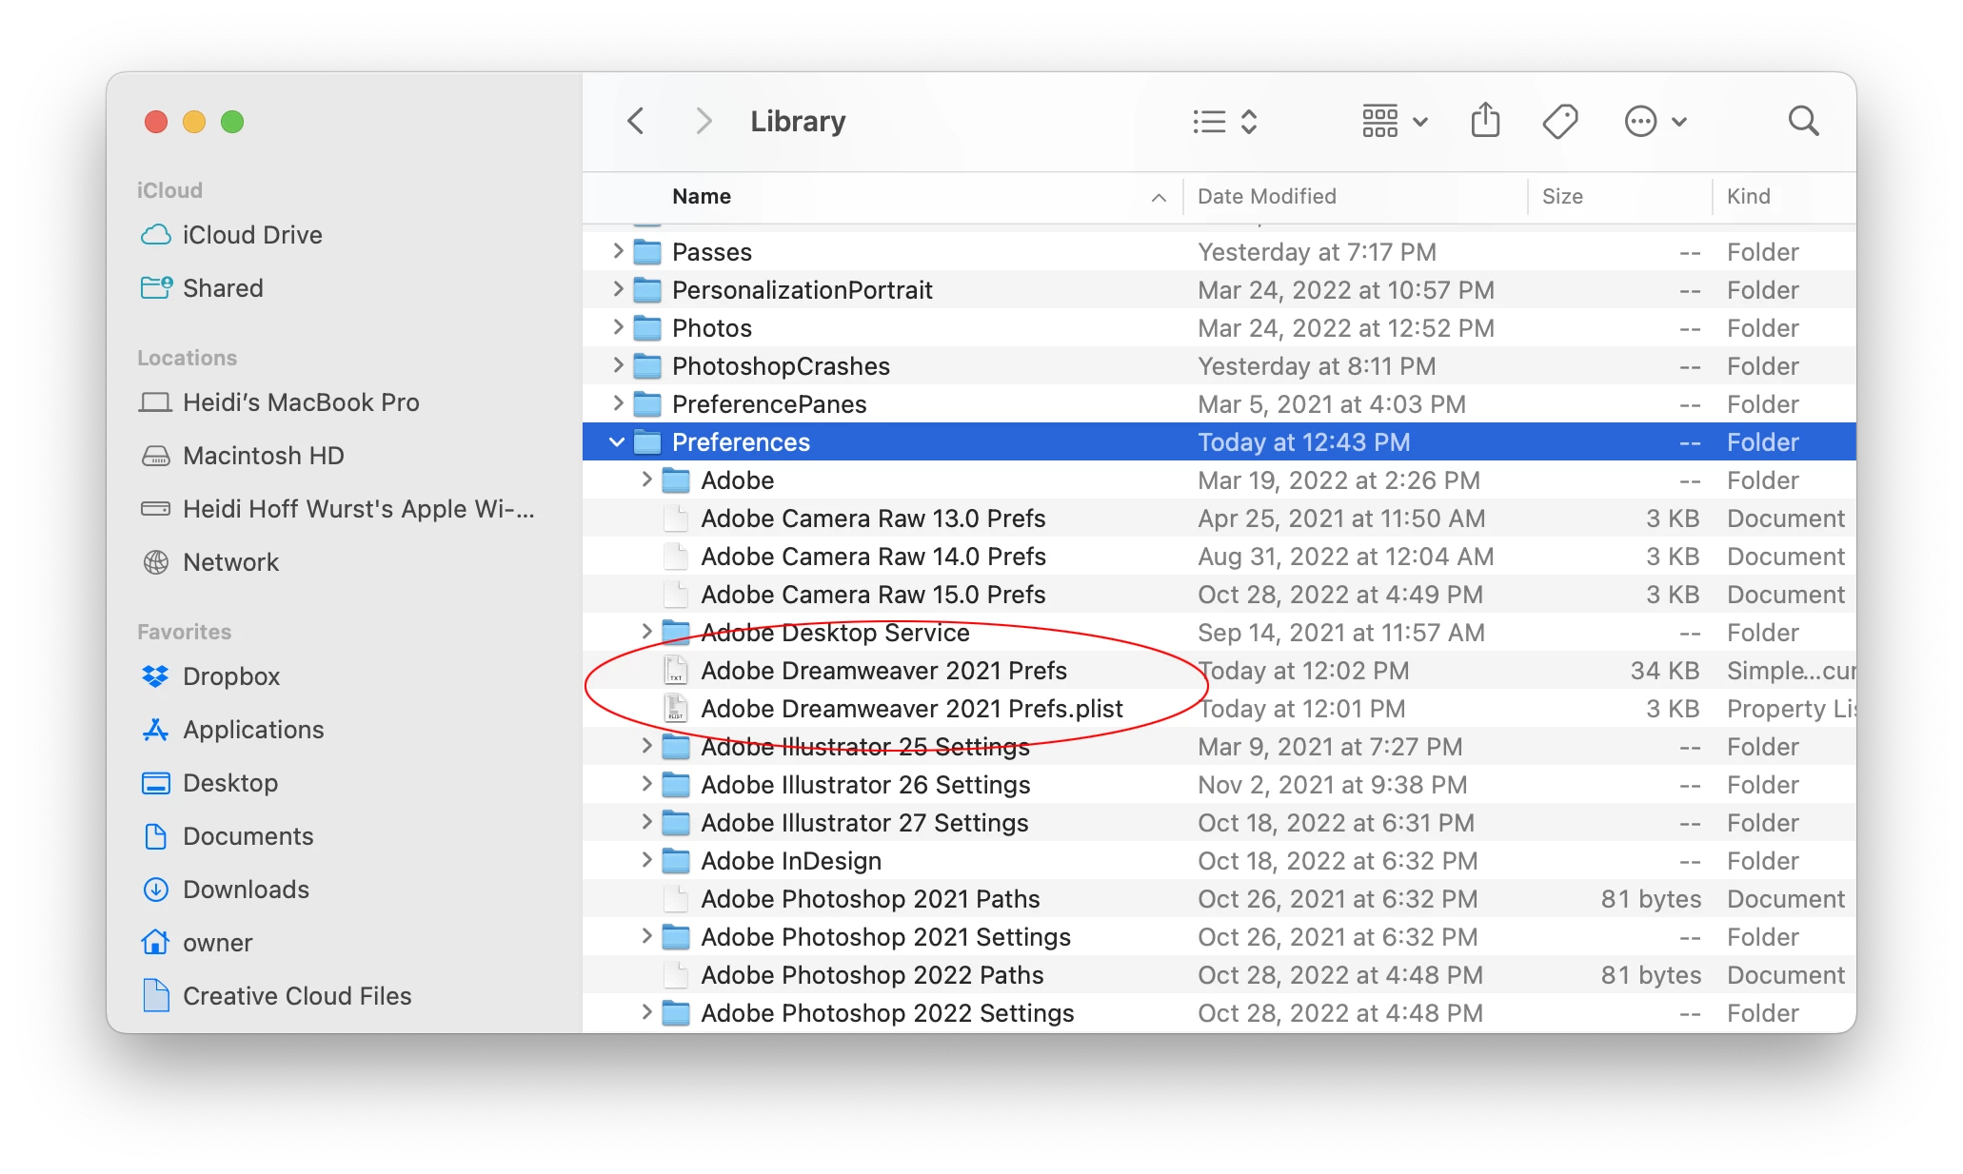Click the Share toolbar icon

tap(1484, 121)
